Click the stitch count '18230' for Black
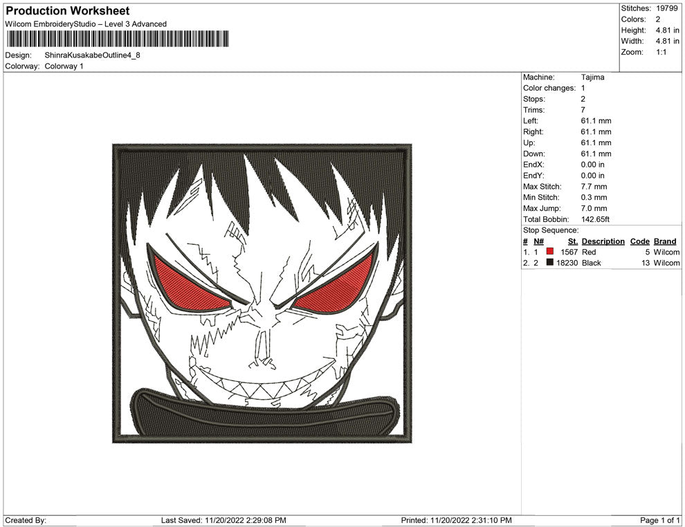 tap(567, 263)
